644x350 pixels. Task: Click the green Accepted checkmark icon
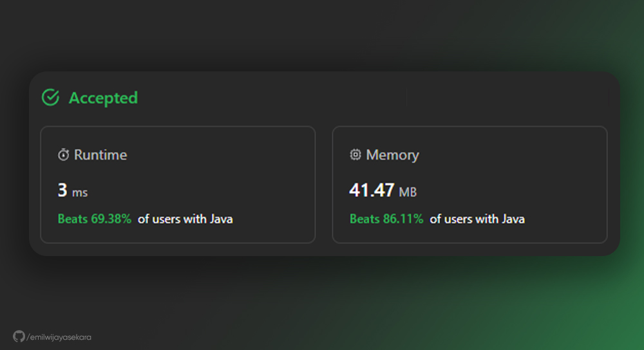point(50,97)
